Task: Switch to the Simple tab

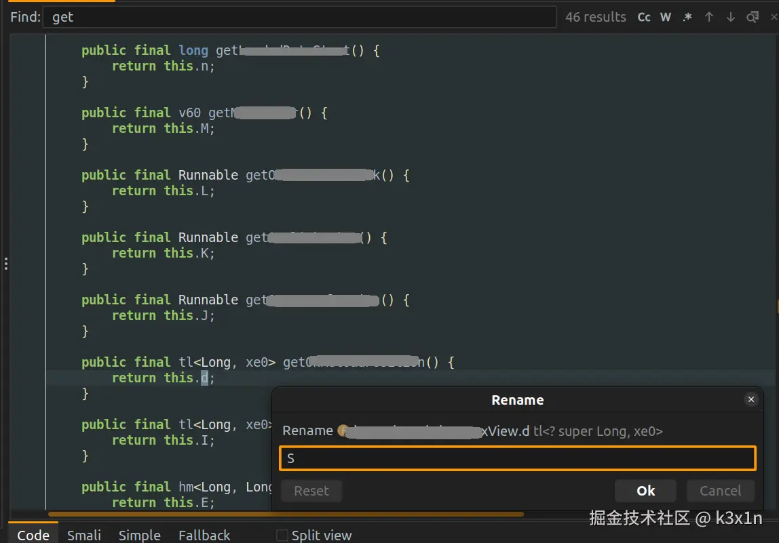Action: (140, 535)
